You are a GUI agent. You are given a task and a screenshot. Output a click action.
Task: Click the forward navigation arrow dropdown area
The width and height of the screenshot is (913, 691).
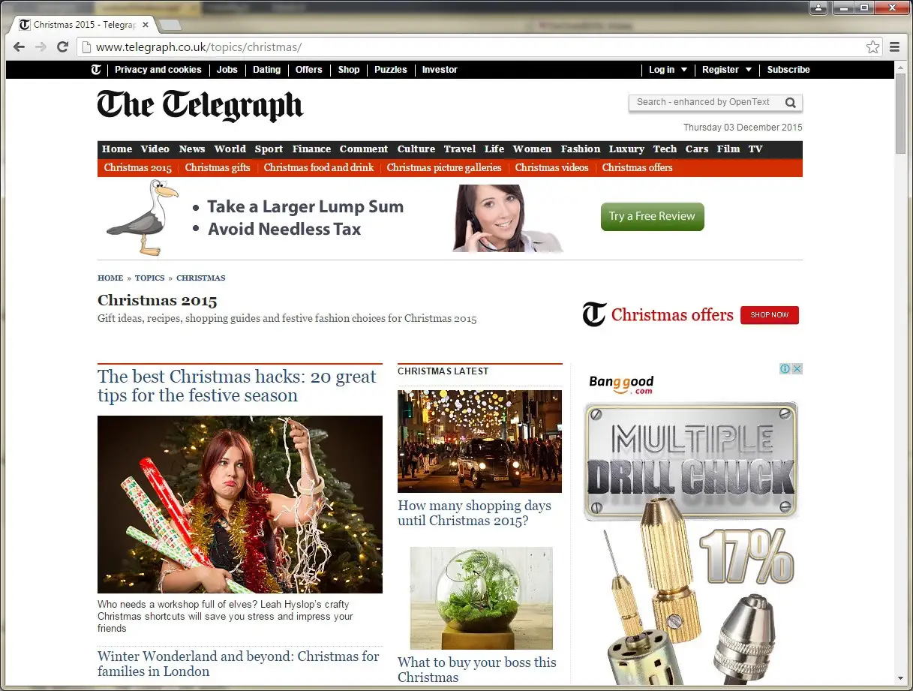pos(40,47)
